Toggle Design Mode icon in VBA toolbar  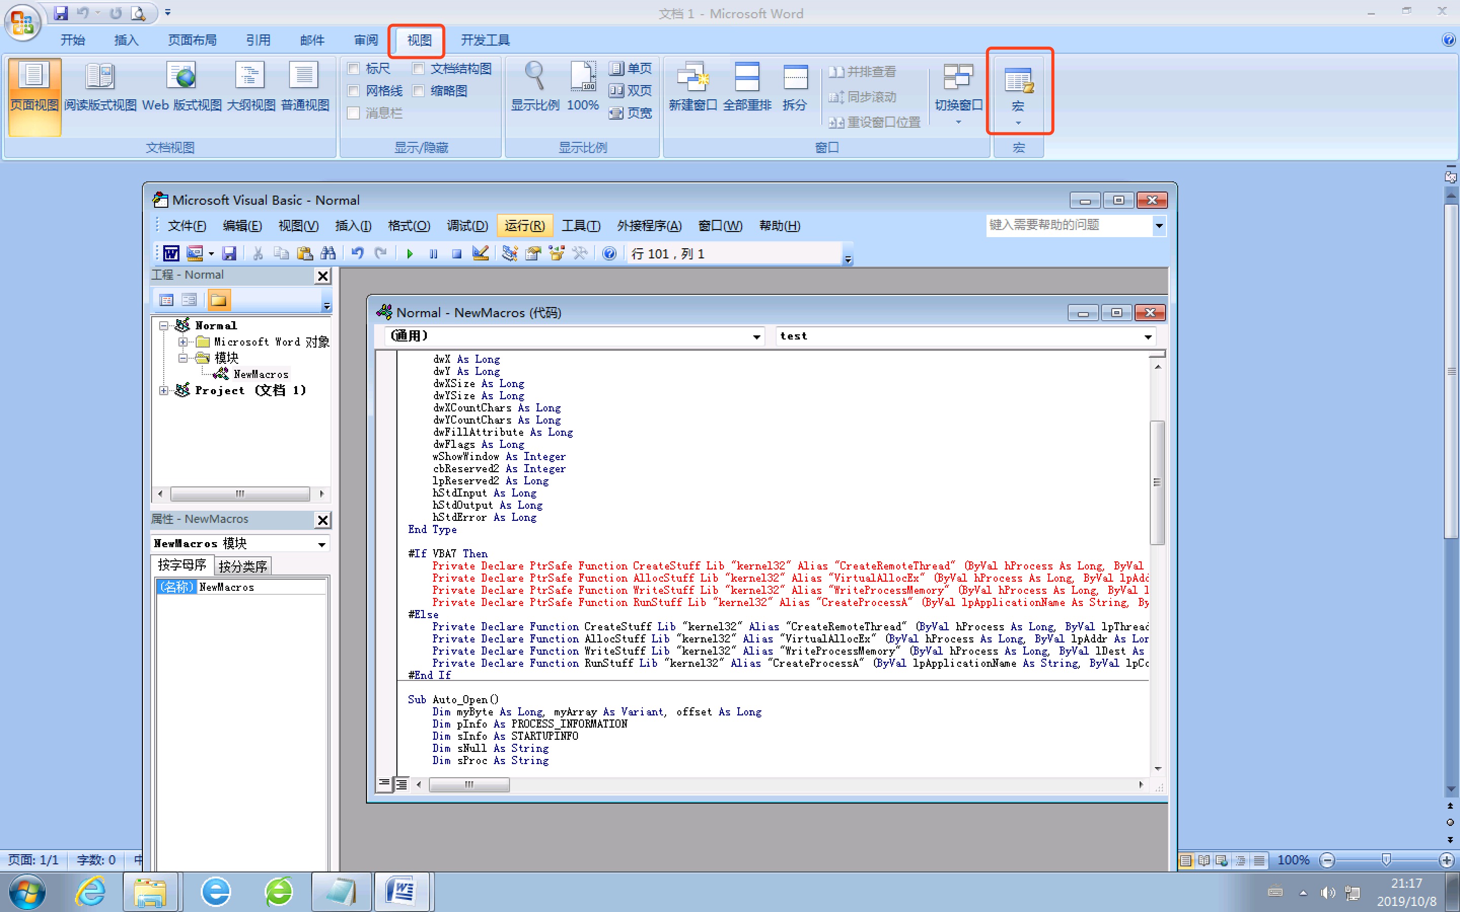pyautogui.click(x=480, y=253)
